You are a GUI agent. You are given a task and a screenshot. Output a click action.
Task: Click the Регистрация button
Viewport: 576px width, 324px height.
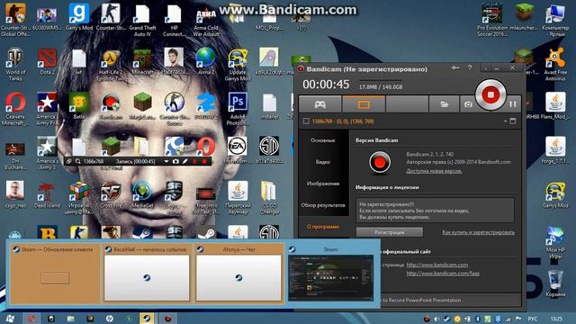point(390,232)
